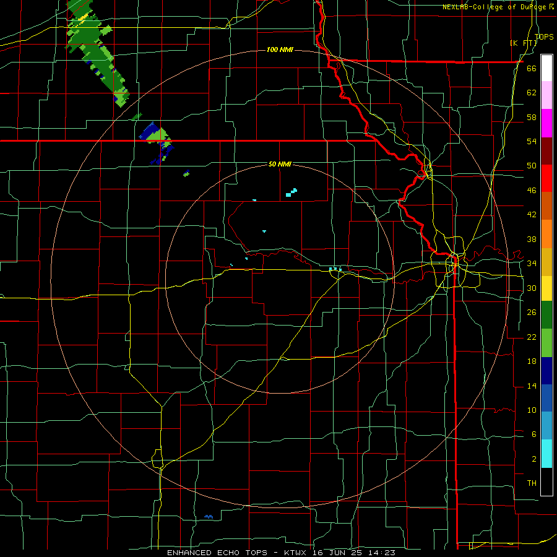Click the (K FT) units label
This screenshot has height=557, width=557.
pos(524,43)
